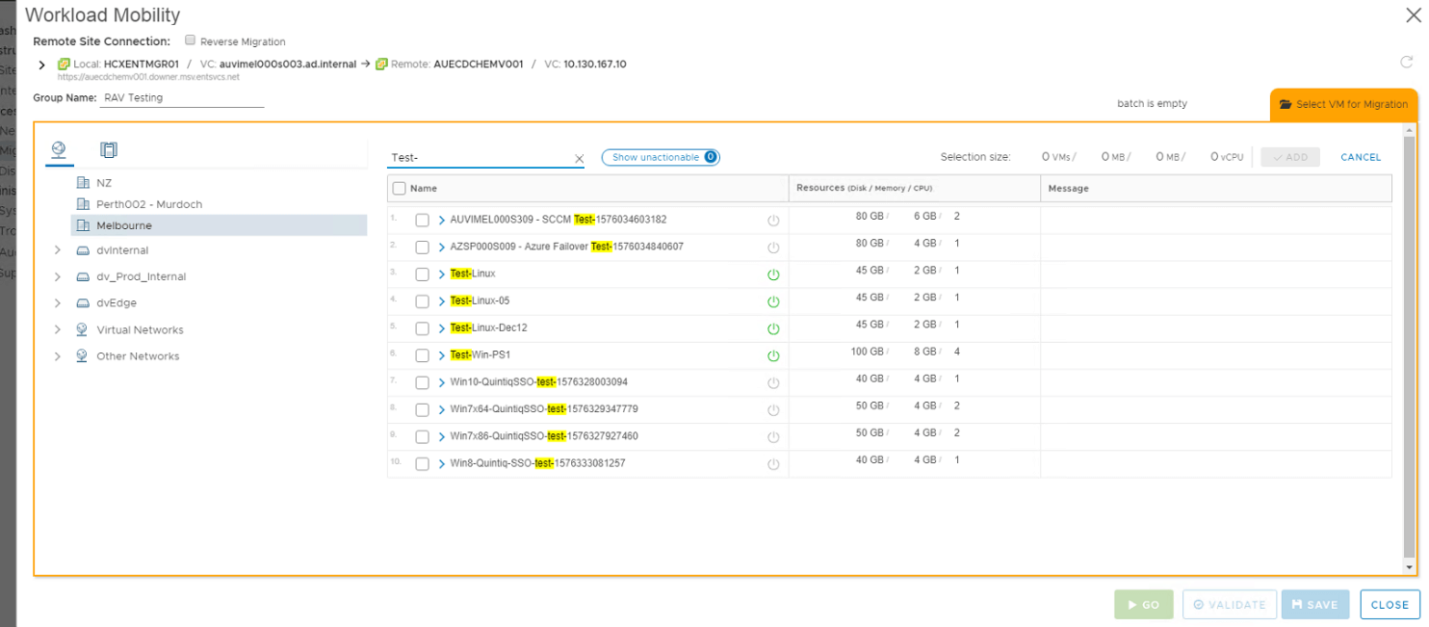Switch to the hosts and clusters view icon

(x=109, y=150)
